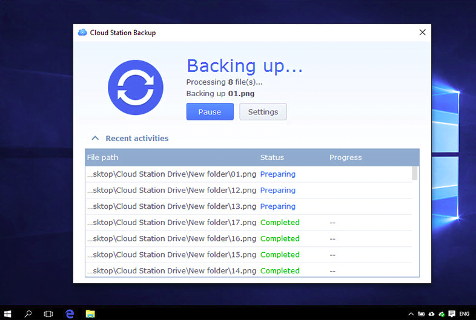Image resolution: width=476 pixels, height=320 pixels.
Task: Click the cloud sync arrows tray icon
Action: point(431,314)
